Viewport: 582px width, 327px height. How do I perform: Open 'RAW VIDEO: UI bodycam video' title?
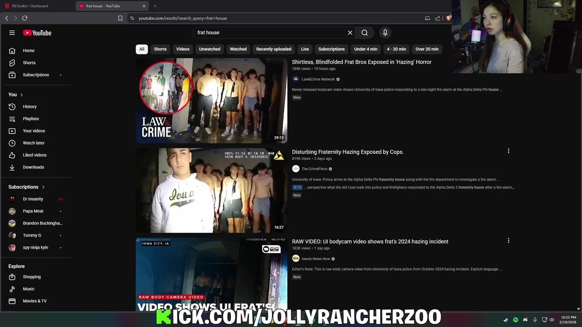pos(370,242)
